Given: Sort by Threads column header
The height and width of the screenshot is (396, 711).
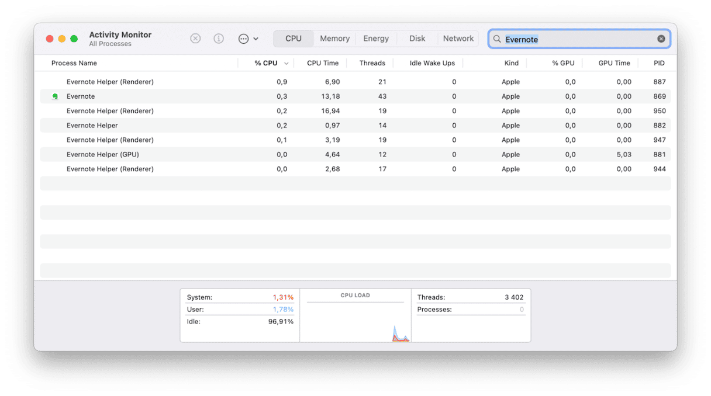Looking at the screenshot, I should click(372, 63).
